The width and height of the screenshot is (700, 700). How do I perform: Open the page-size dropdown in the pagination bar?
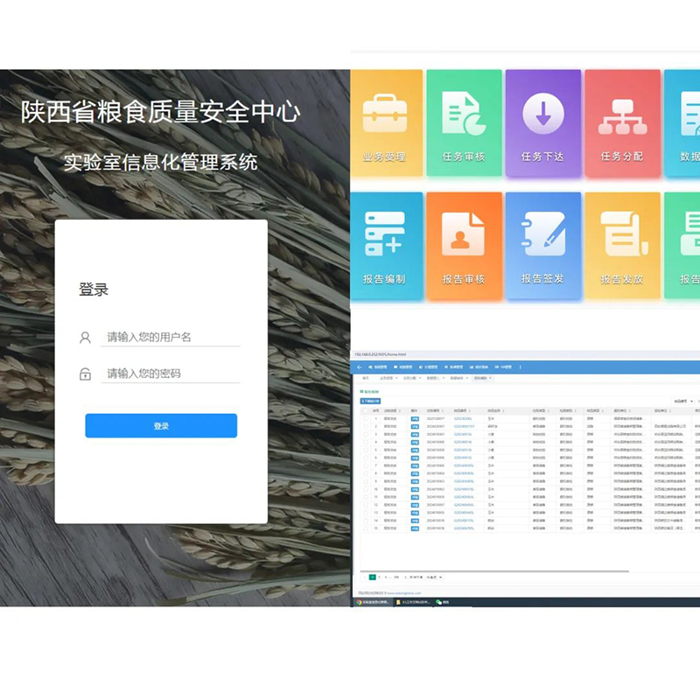click(x=434, y=577)
